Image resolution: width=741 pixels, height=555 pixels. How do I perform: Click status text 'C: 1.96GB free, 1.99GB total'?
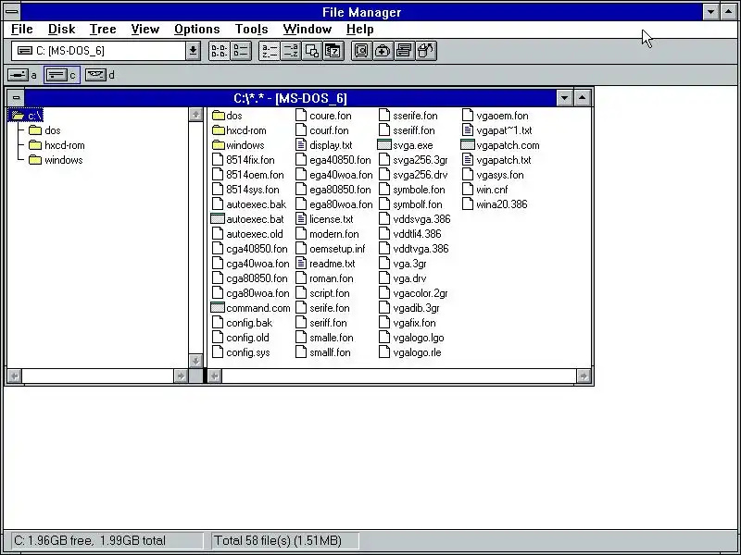point(90,540)
